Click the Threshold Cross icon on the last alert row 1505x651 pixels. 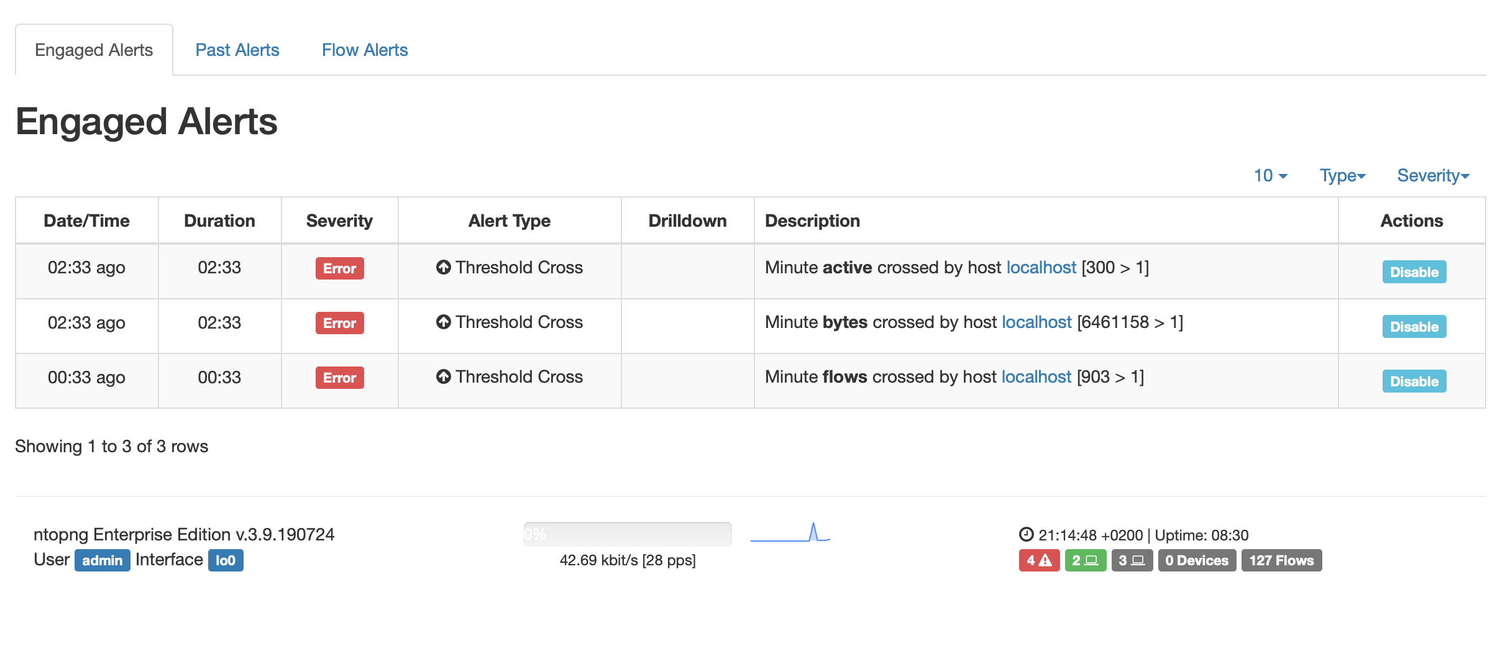tap(443, 377)
